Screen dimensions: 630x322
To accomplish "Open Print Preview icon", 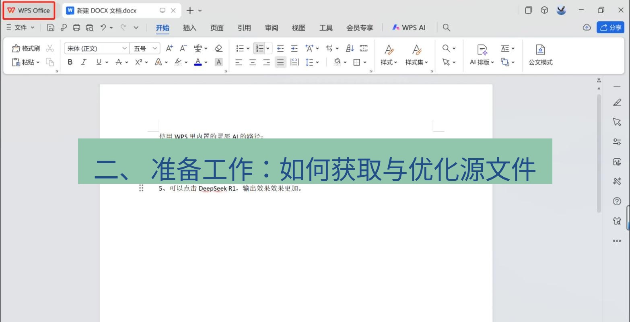I will pyautogui.click(x=90, y=27).
